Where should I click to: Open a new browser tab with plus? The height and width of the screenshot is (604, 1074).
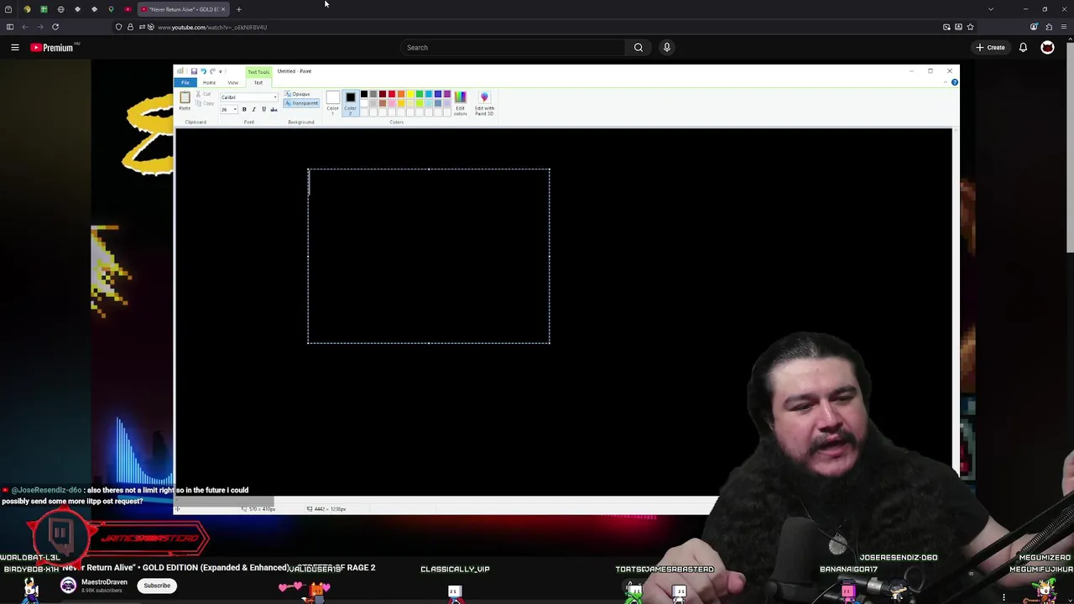pyautogui.click(x=238, y=9)
